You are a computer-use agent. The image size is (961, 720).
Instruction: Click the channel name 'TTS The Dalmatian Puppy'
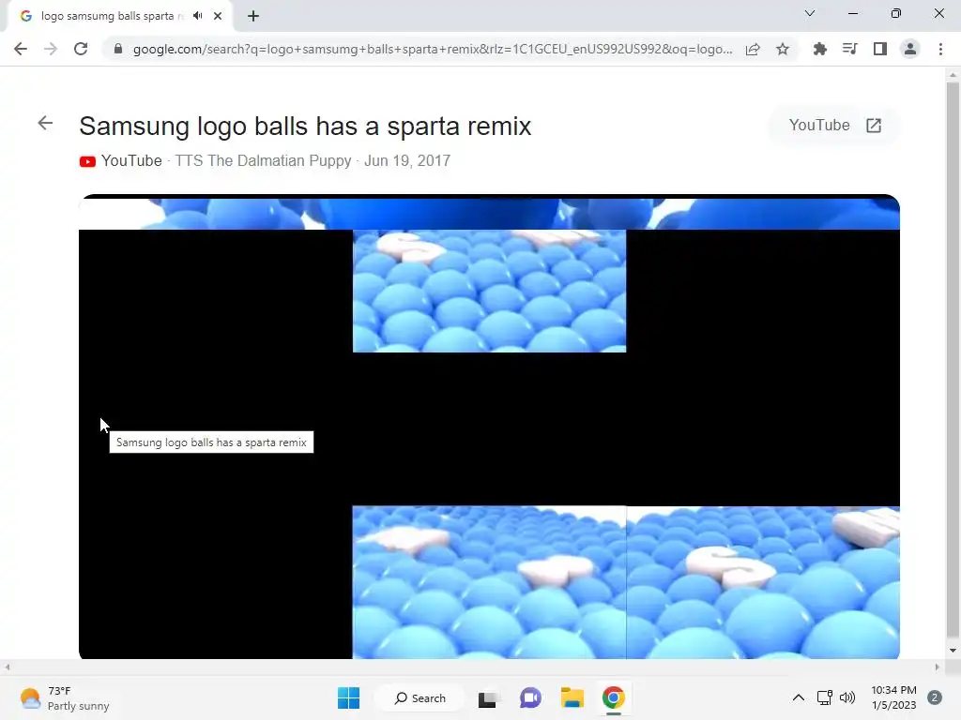tap(263, 161)
